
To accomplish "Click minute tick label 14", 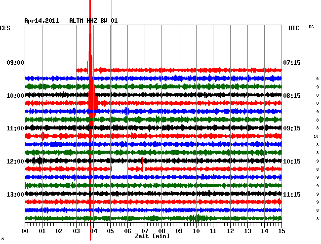I will [x=264, y=231].
